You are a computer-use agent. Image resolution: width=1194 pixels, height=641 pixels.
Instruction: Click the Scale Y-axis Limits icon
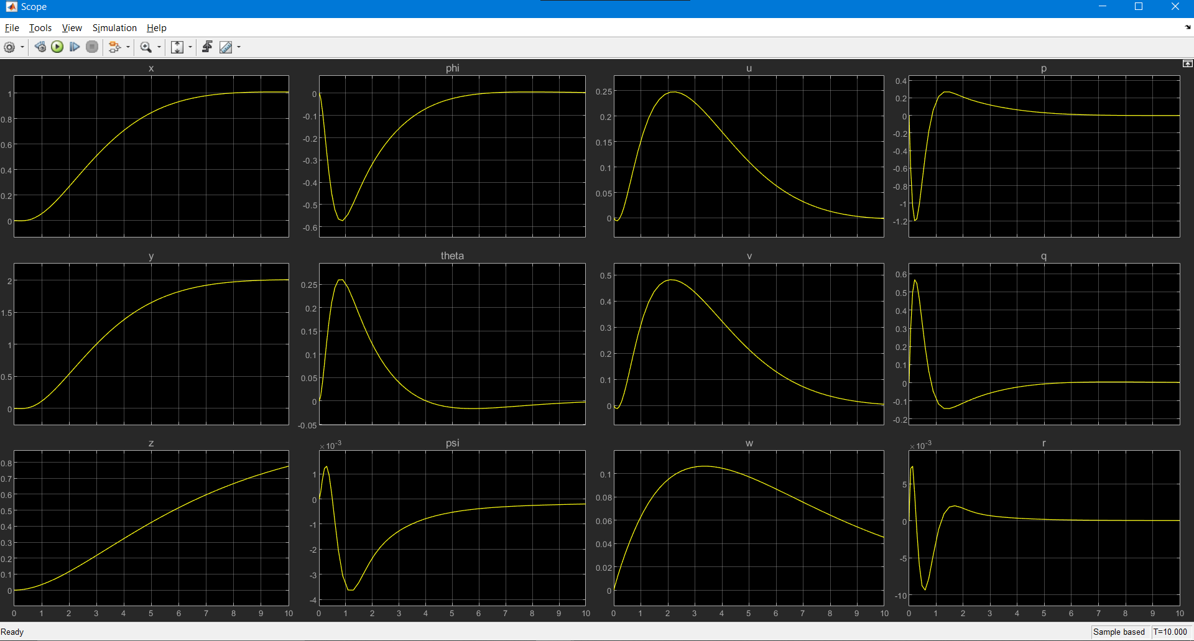pos(177,47)
